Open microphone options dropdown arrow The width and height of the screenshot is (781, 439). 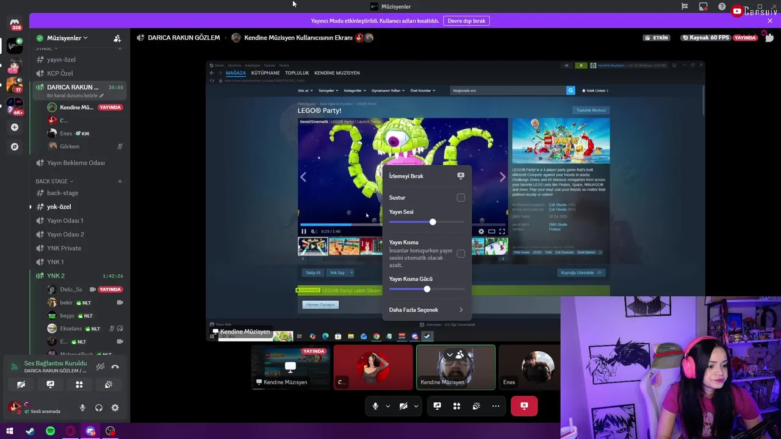[387, 406]
